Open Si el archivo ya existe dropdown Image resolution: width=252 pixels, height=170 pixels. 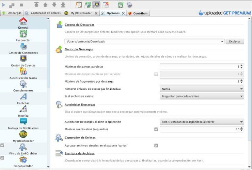coord(202,96)
